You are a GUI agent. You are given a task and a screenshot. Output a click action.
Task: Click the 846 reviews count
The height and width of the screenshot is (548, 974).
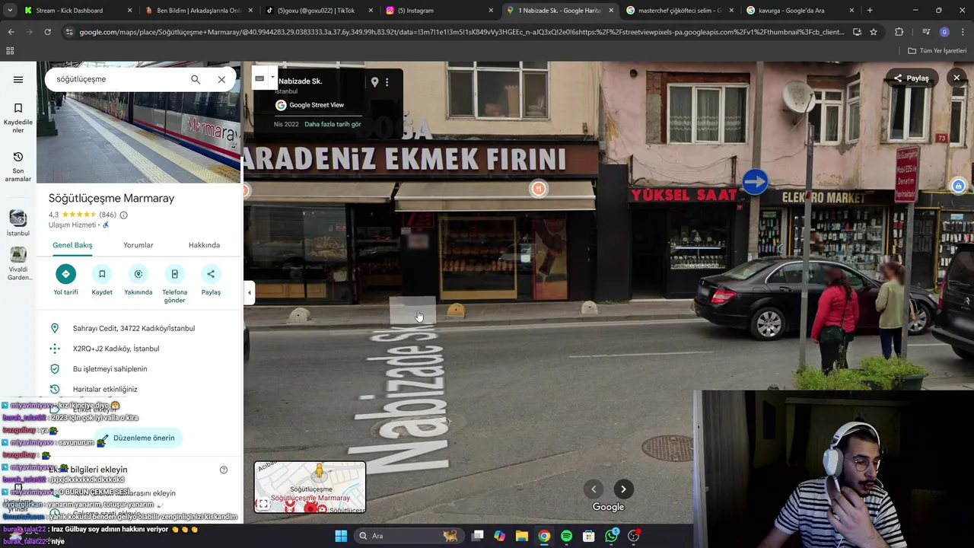[x=107, y=215]
